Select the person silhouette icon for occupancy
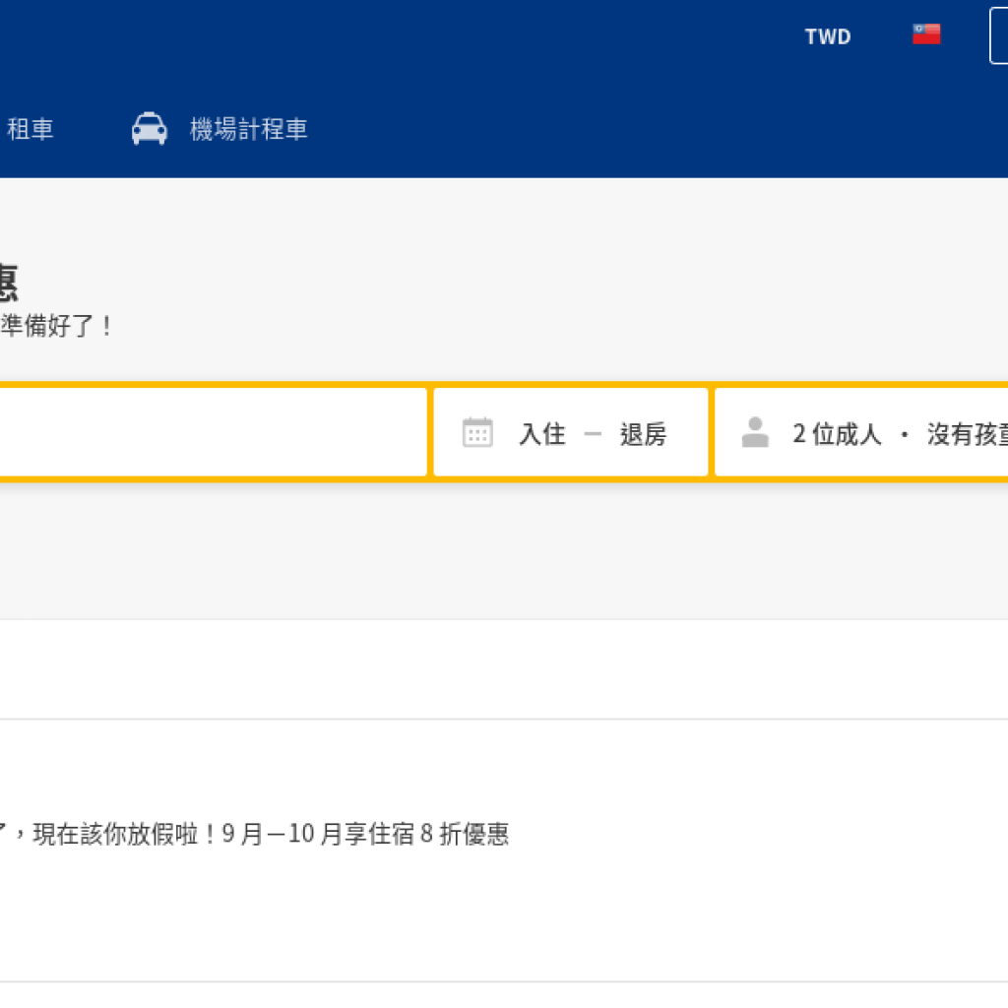Viewport: 1008px width, 1008px height. tap(755, 431)
